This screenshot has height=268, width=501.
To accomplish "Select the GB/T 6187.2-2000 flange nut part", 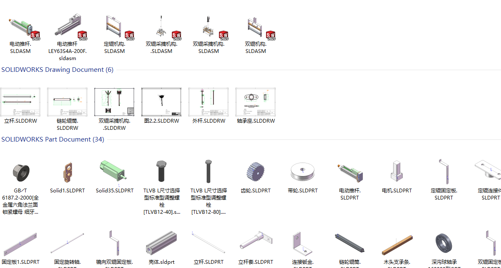I will click(21, 173).
